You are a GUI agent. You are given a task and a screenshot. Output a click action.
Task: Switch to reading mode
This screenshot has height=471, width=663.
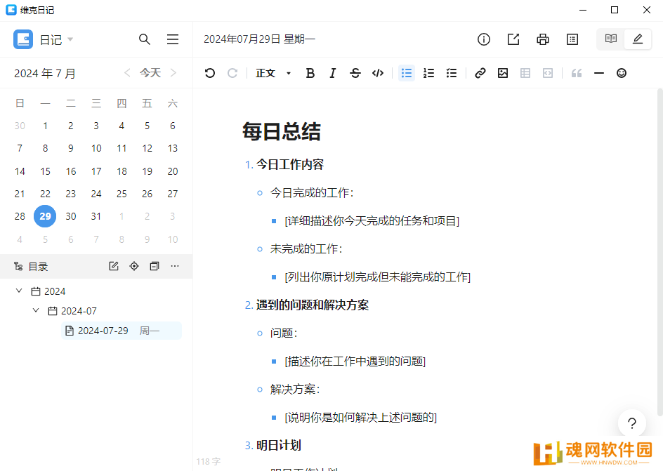610,39
